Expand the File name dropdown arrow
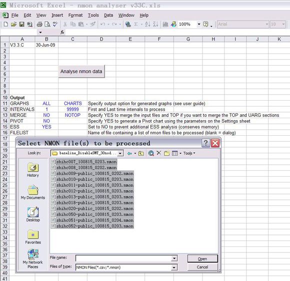The width and height of the screenshot is (290, 281). click(174, 258)
